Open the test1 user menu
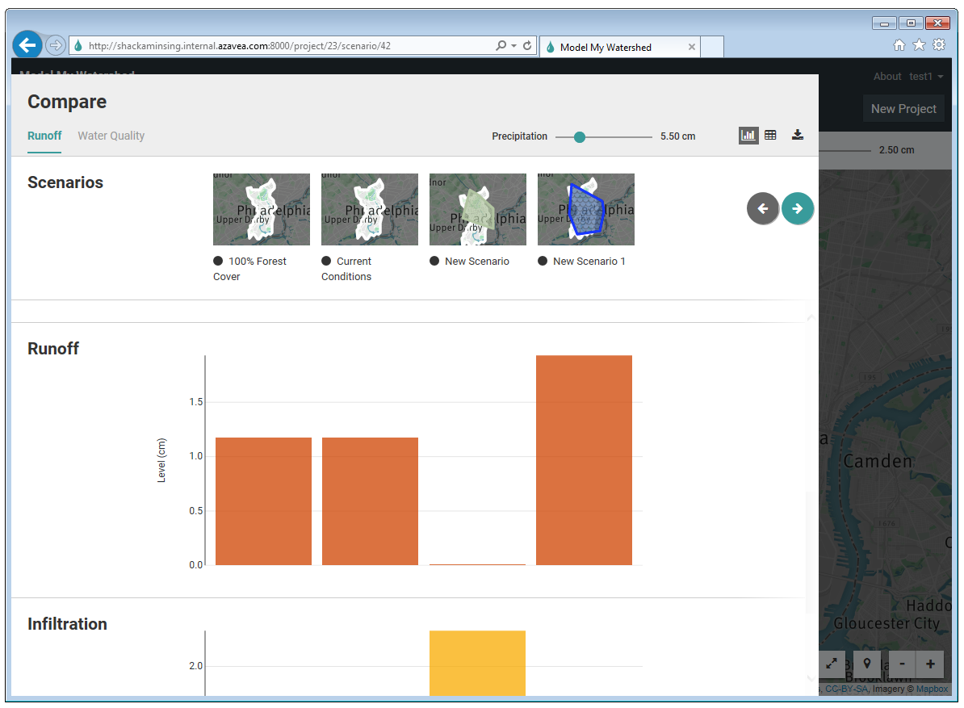 [922, 76]
